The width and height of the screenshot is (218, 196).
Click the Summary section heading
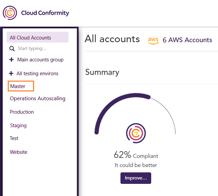point(102,72)
